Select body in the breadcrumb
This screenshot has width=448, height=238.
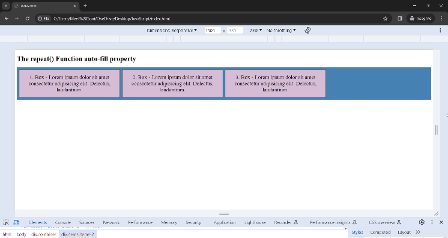click(21, 234)
